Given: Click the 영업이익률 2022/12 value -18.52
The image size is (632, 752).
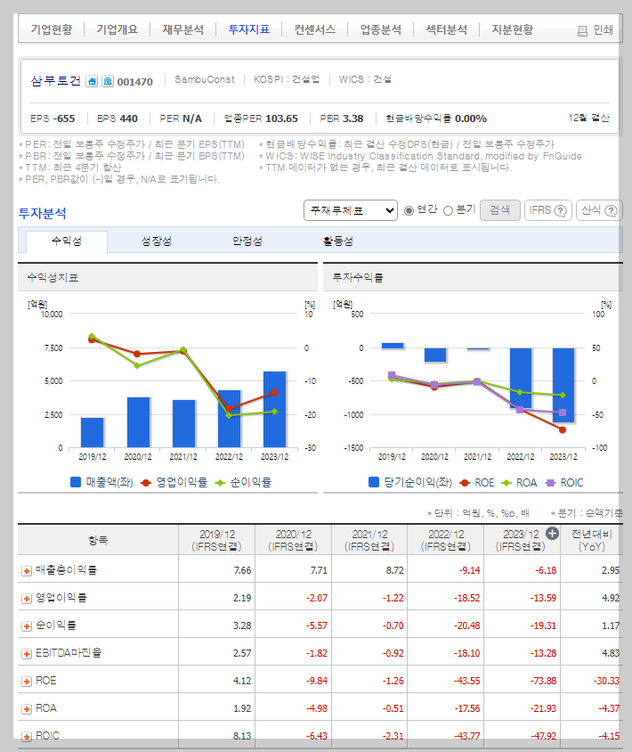Looking at the screenshot, I should (x=467, y=598).
